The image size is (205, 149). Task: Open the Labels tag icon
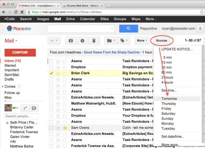point(124,41)
